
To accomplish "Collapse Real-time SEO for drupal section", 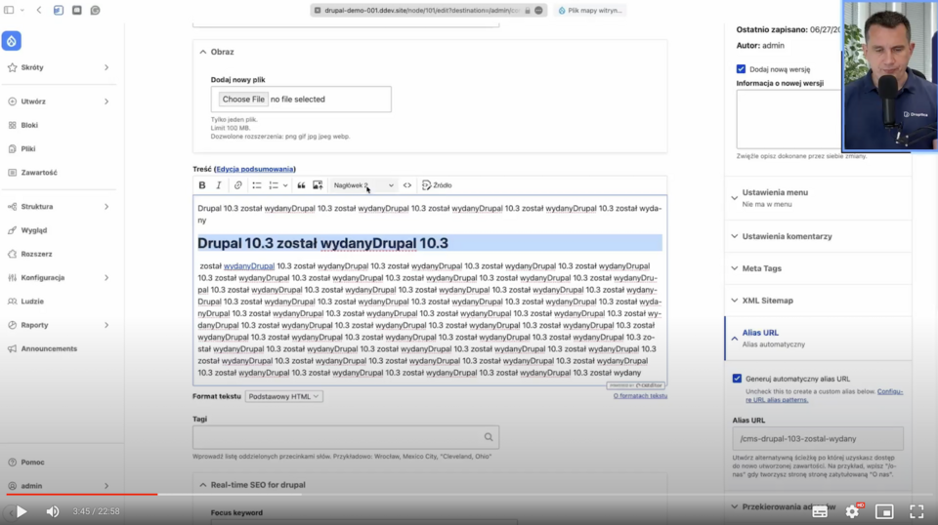I will 252,485.
